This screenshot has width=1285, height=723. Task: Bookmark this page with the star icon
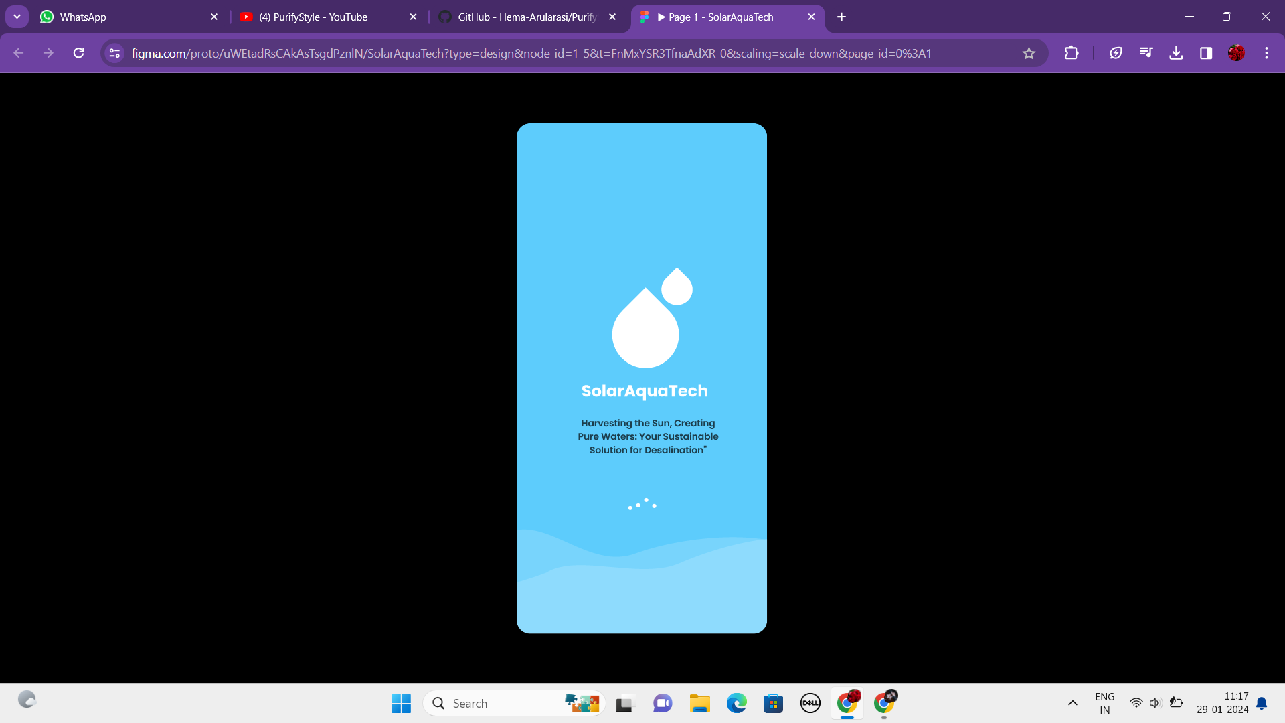tap(1029, 53)
